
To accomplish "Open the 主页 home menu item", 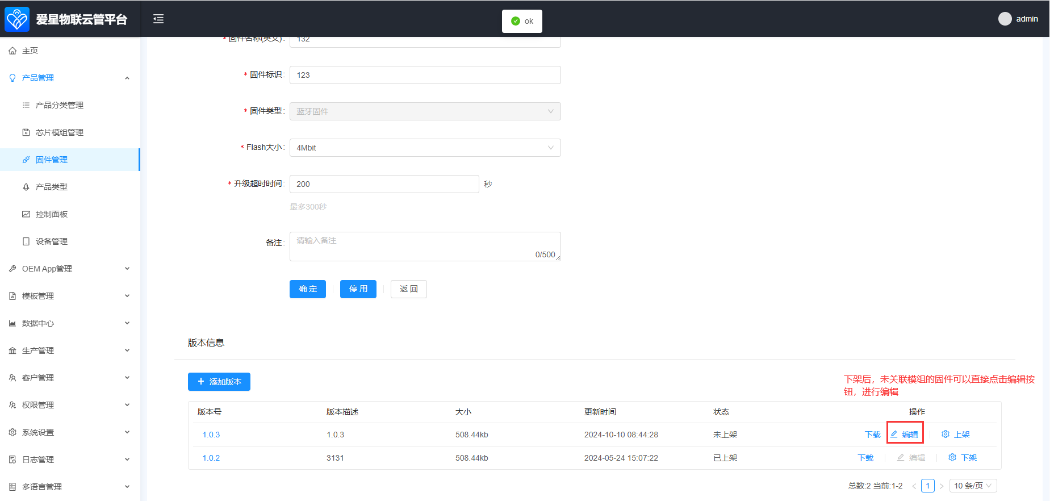I will click(70, 51).
